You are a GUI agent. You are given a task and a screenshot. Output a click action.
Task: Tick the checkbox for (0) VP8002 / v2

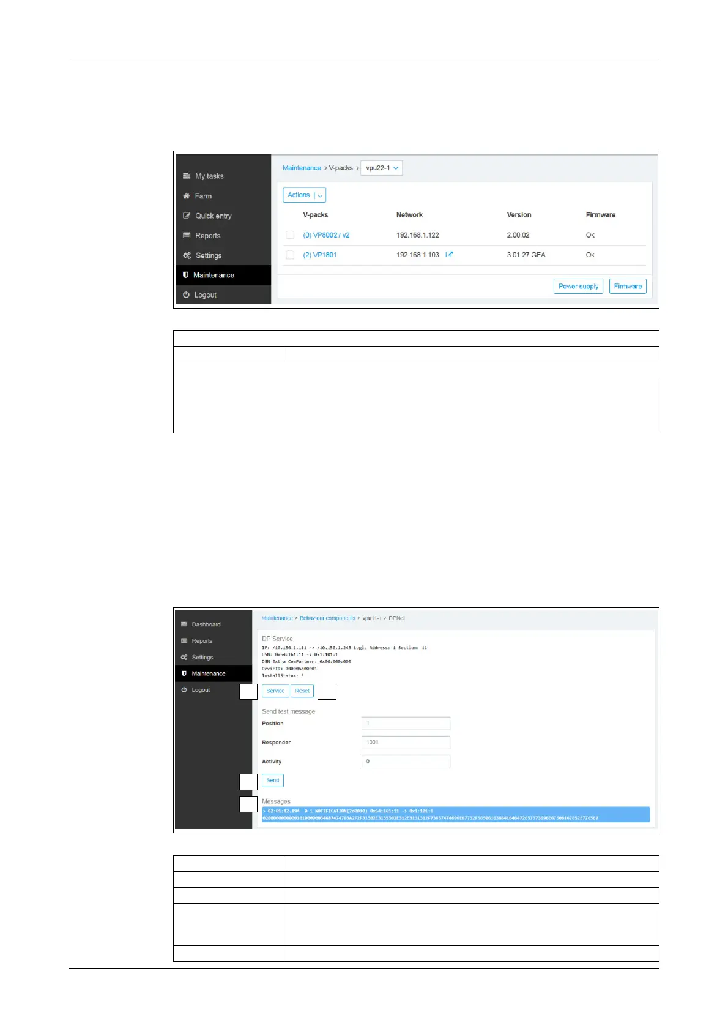click(x=290, y=235)
